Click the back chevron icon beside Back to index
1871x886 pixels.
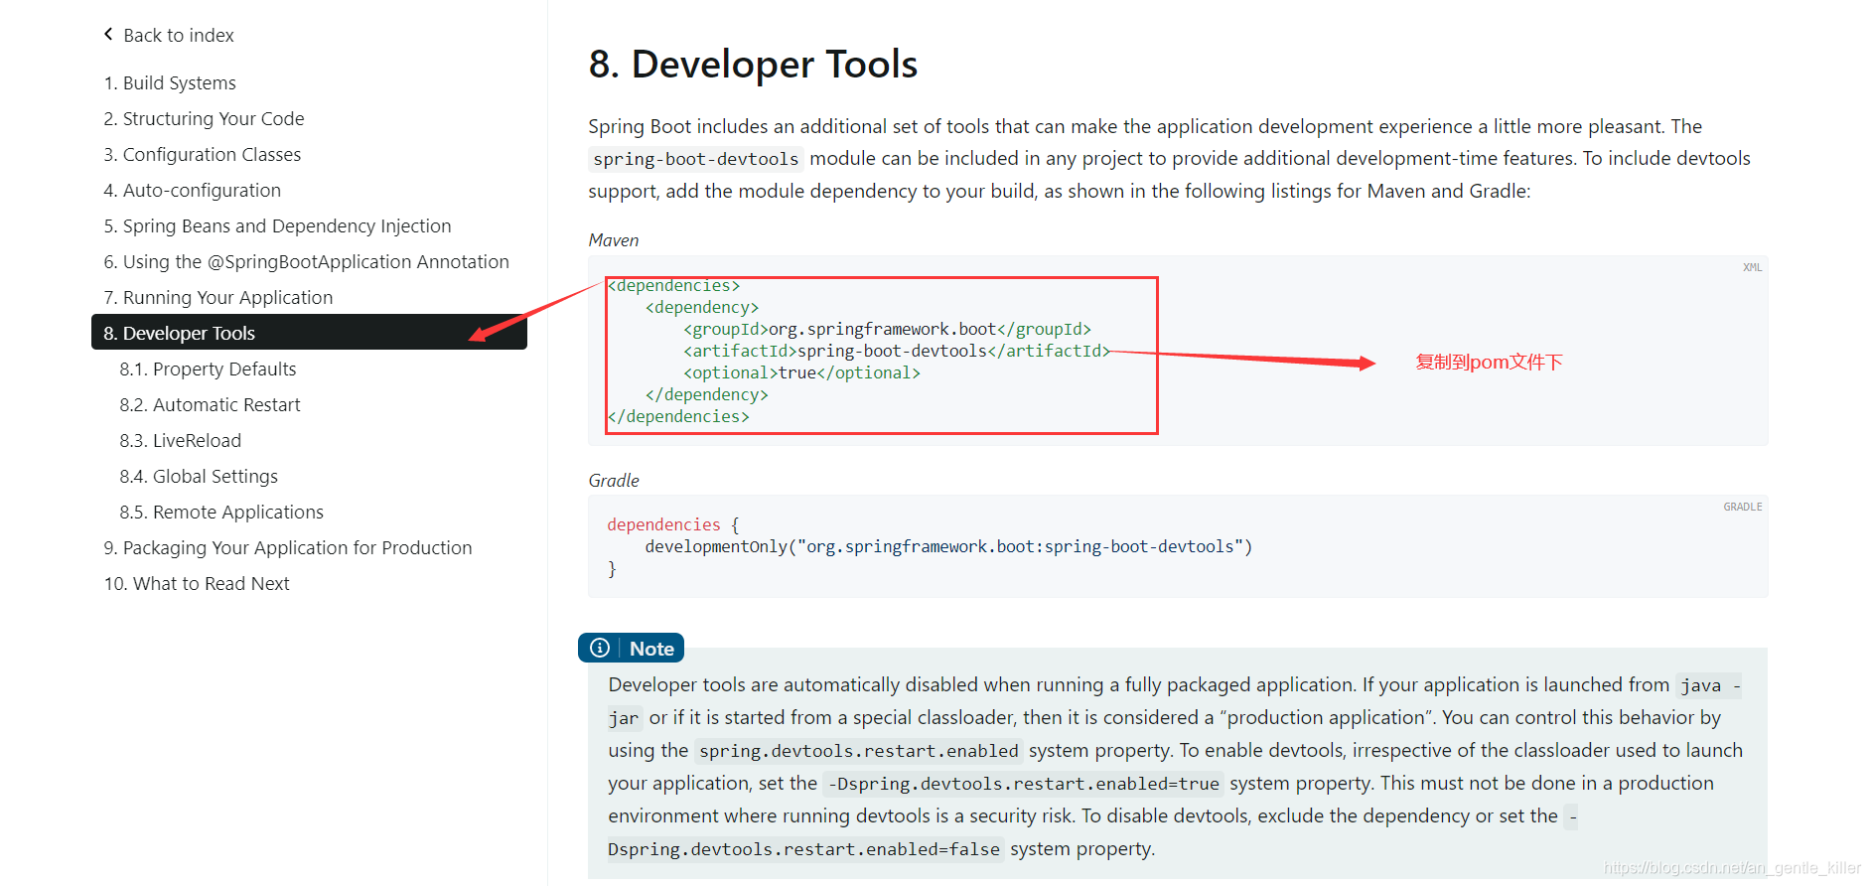coord(108,35)
